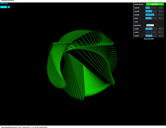Select the speedZ value field
The image size is (166, 128).
click(161, 15)
